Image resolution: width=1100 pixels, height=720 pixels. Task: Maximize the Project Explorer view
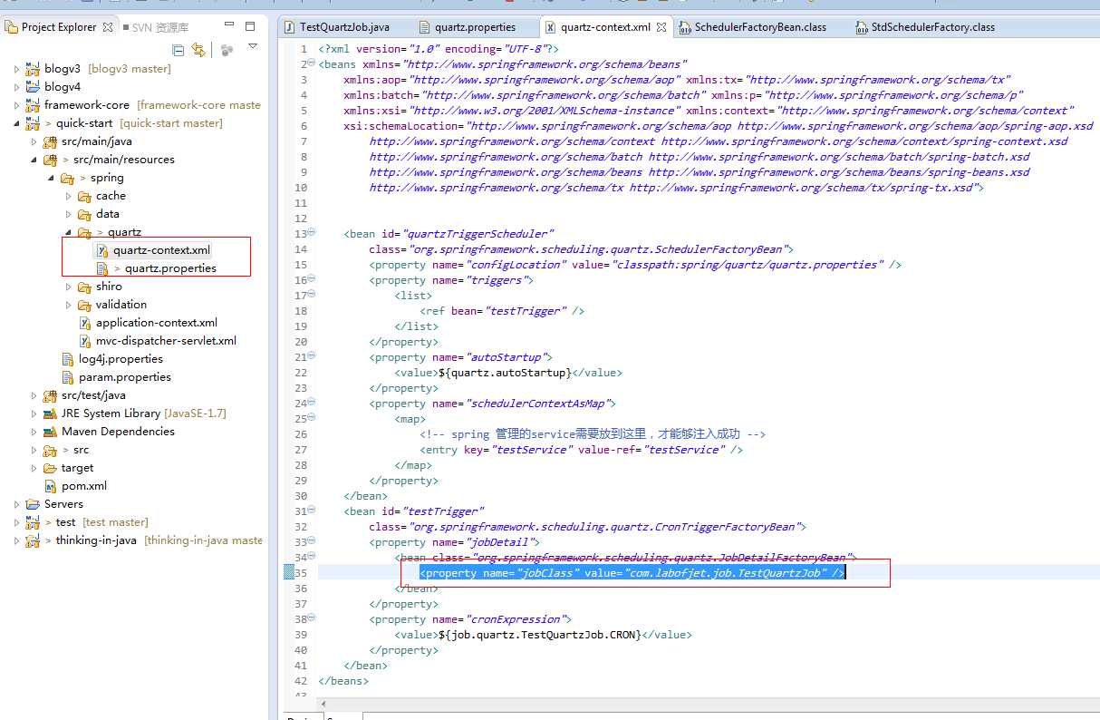point(250,26)
